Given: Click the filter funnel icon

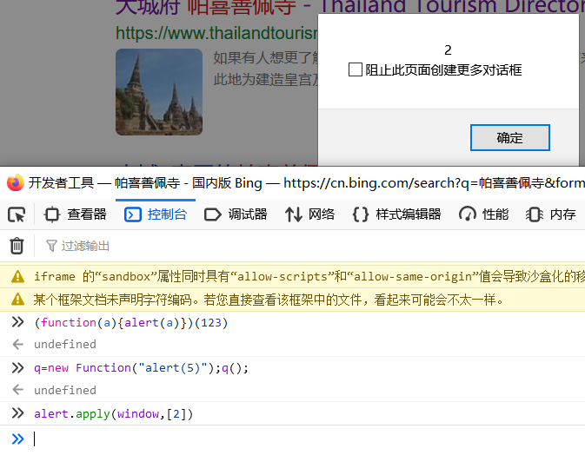Looking at the screenshot, I should coord(51,246).
